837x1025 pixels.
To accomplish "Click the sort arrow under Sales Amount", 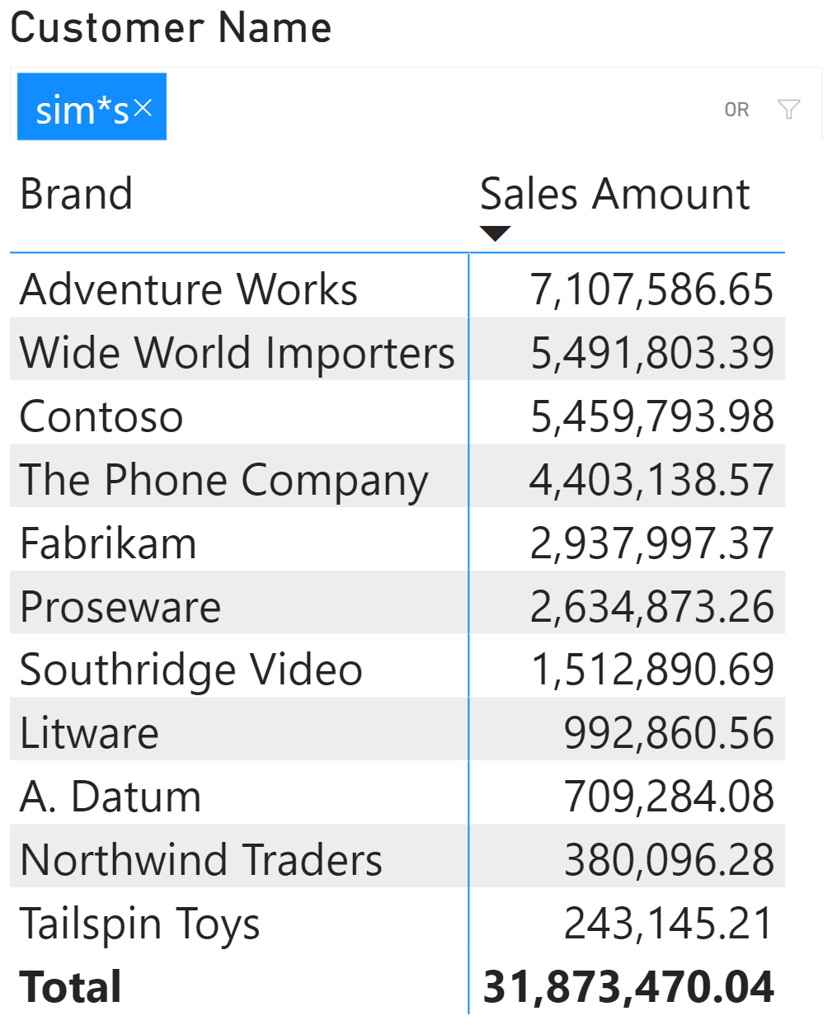I will point(495,233).
